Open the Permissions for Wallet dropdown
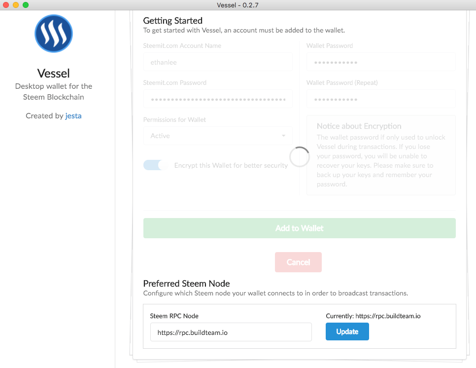The width and height of the screenshot is (476, 368). [218, 136]
